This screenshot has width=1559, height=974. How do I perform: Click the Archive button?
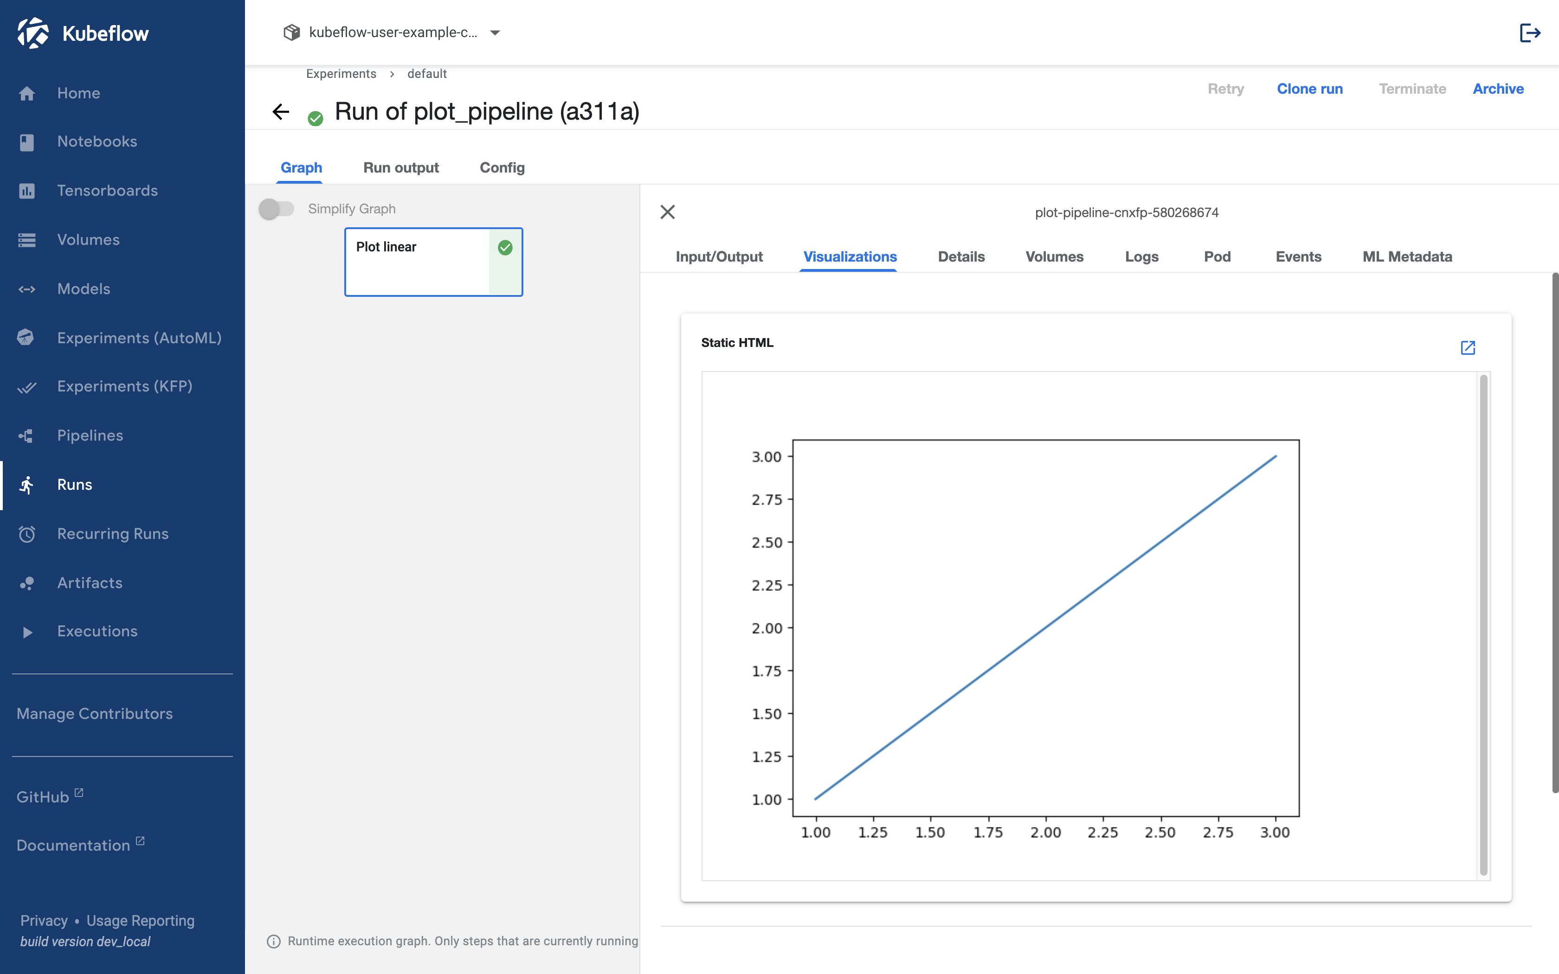pos(1498,88)
